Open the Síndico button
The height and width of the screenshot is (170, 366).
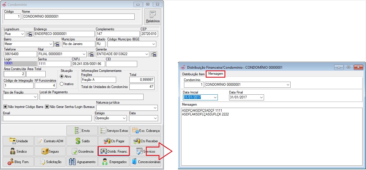(18, 151)
